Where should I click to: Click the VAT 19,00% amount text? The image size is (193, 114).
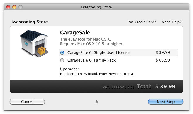click(118, 87)
